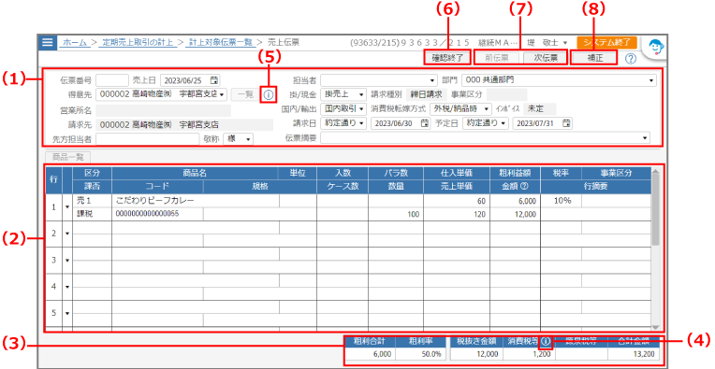Click help icon in 金額 column header
Image resolution: width=715 pixels, height=369 pixels.
pyautogui.click(x=524, y=187)
